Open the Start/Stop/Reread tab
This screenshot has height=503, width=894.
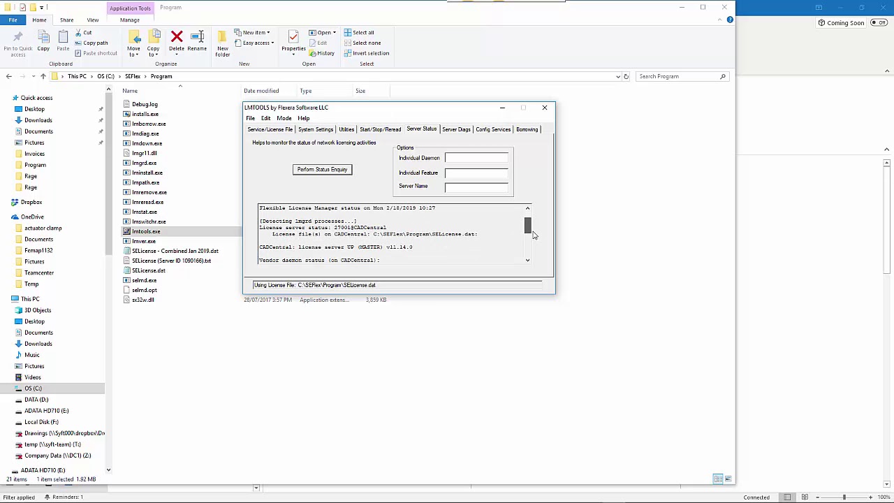[x=380, y=129]
